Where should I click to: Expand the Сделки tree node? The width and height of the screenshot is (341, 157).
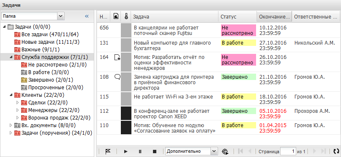(x=18, y=103)
